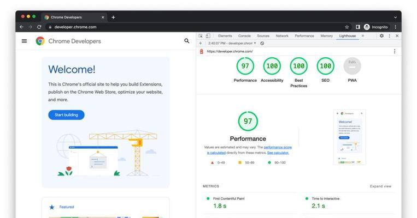
Task: Click the SEO 100 gauge
Action: click(326, 66)
